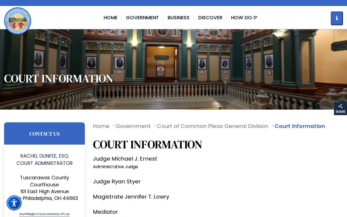Click the Court Administrator title text

coord(44,163)
